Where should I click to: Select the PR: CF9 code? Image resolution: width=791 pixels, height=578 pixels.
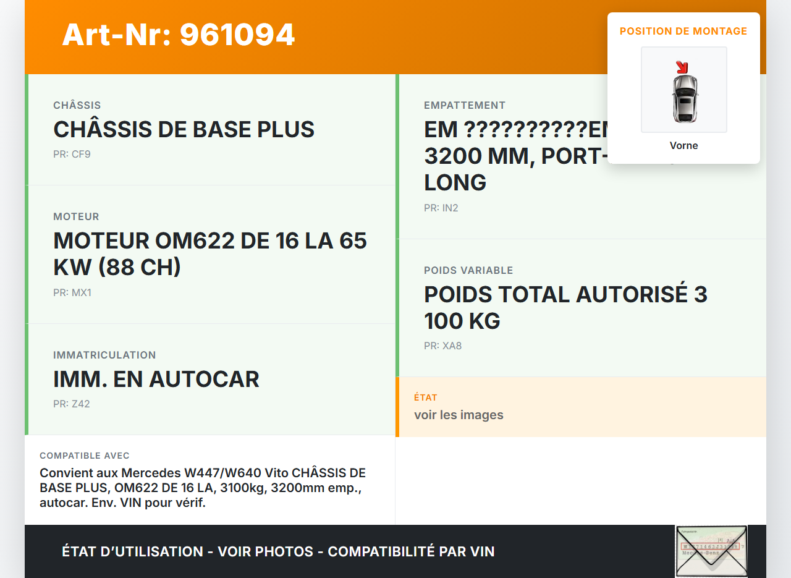coord(72,155)
